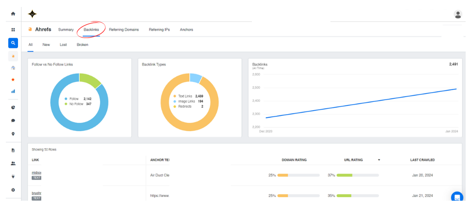Show Broken backlinks filter tab
This screenshot has width=474, height=209.
(83, 45)
